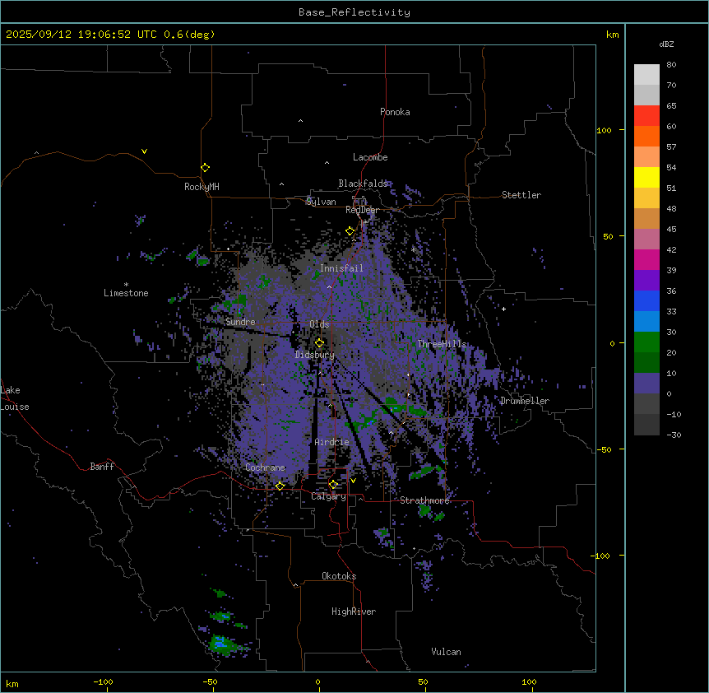The image size is (709, 693).
Task: Click the blue-green storm cell at bottom left
Action: 221,644
